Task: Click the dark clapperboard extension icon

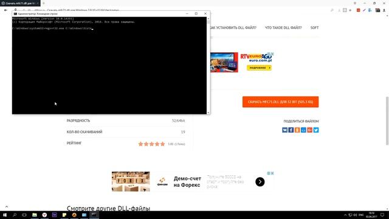Action: (x=377, y=10)
